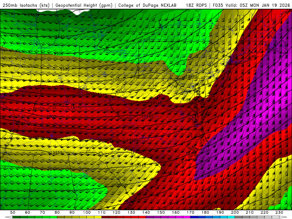Click the 9780 height contour label
Viewport: 292px width, 219px height.
pos(32,15)
